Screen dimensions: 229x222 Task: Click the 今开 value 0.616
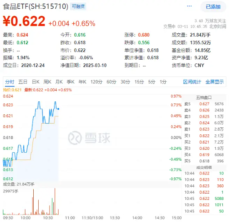(80, 35)
